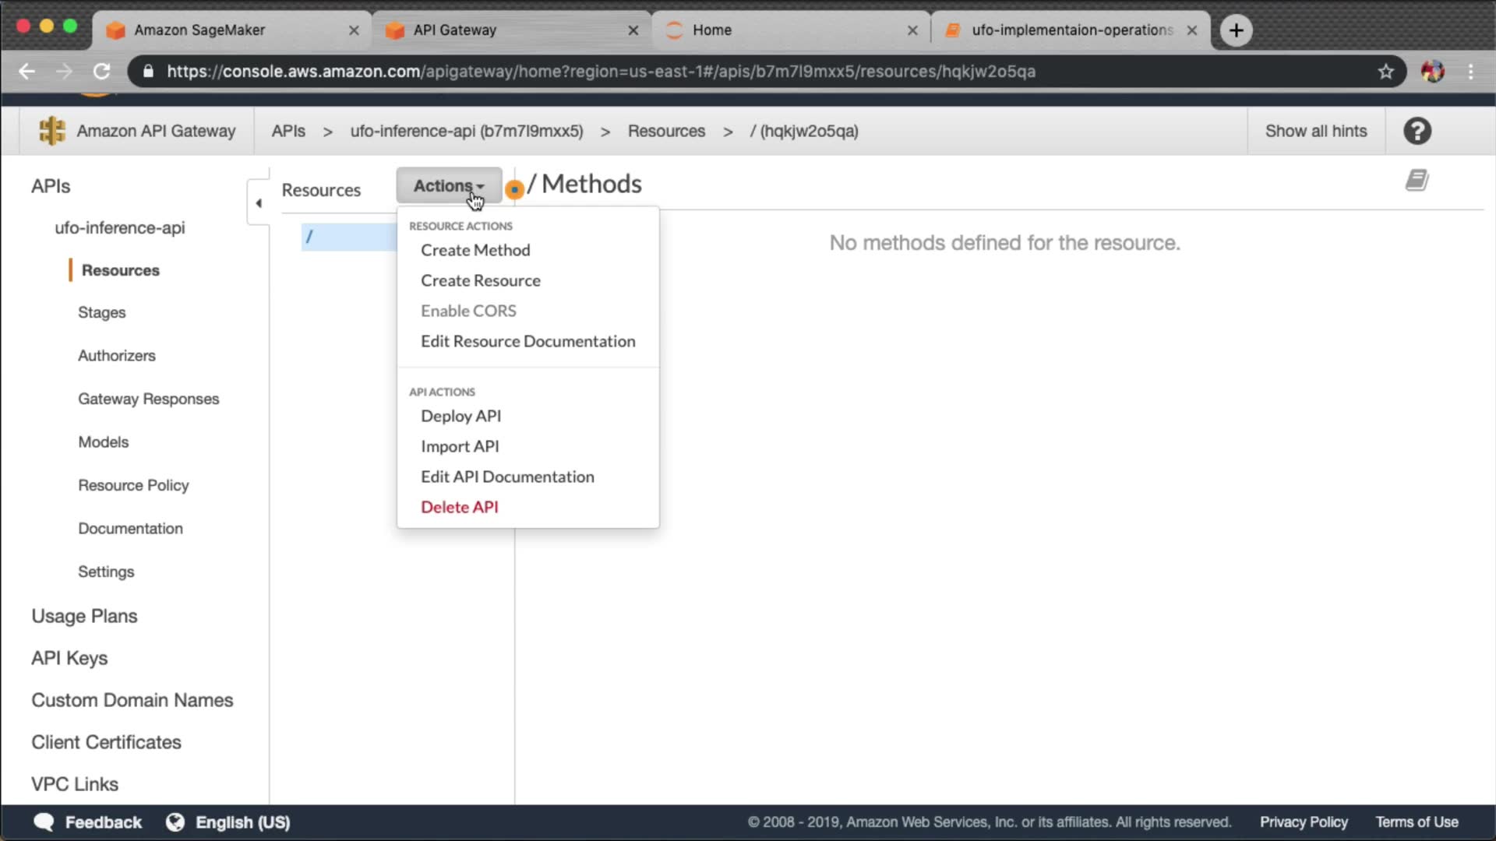Choose Create Method from menu
1496x841 pixels.
475,250
